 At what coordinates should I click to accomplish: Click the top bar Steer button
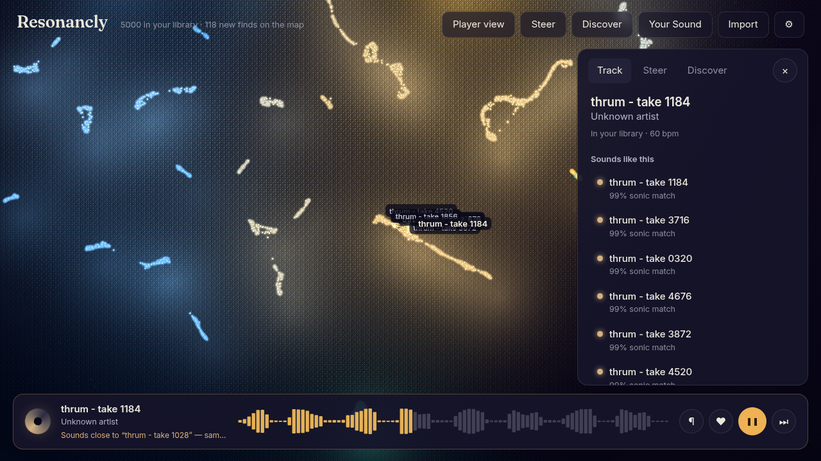(543, 24)
